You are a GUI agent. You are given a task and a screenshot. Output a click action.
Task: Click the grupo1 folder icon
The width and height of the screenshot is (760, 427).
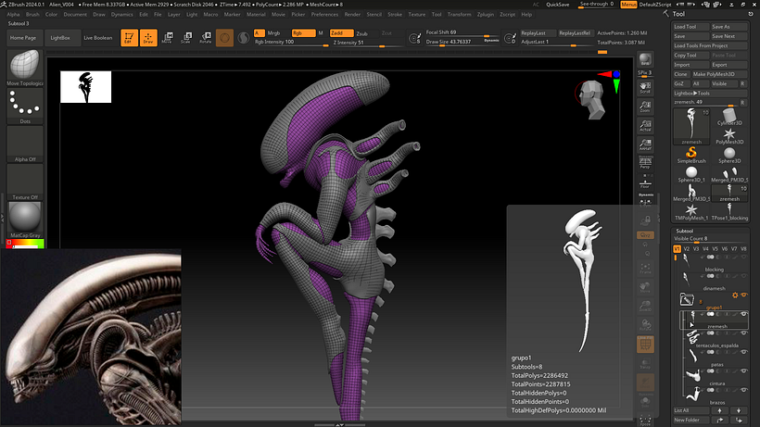coord(687,300)
